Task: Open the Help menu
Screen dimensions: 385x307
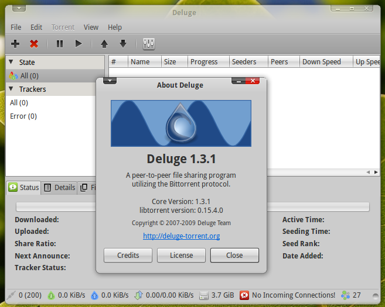Action: tap(115, 27)
